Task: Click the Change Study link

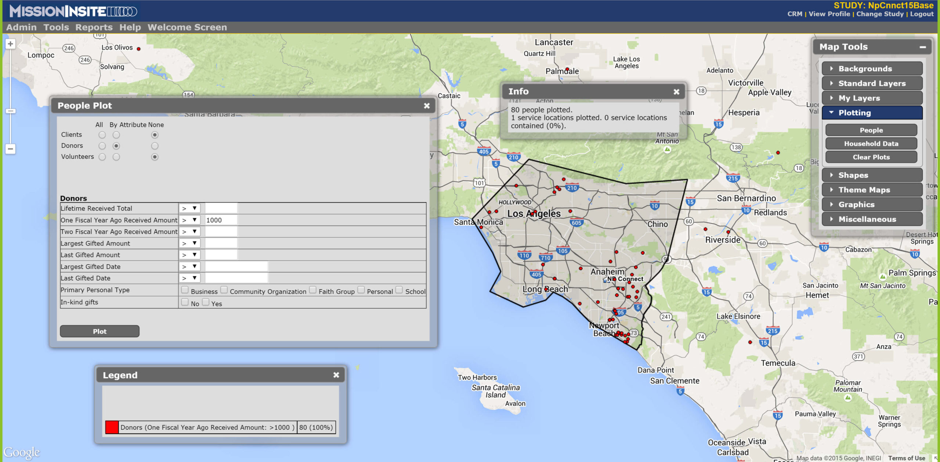Action: coord(880,14)
